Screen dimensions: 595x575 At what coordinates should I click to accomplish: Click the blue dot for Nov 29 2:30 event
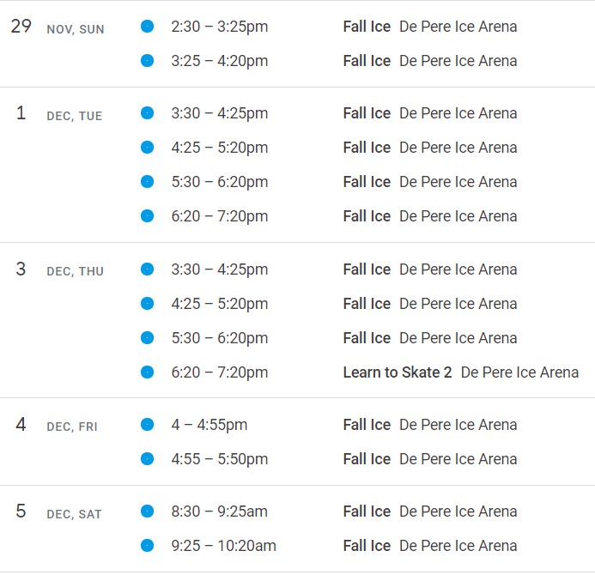147,27
